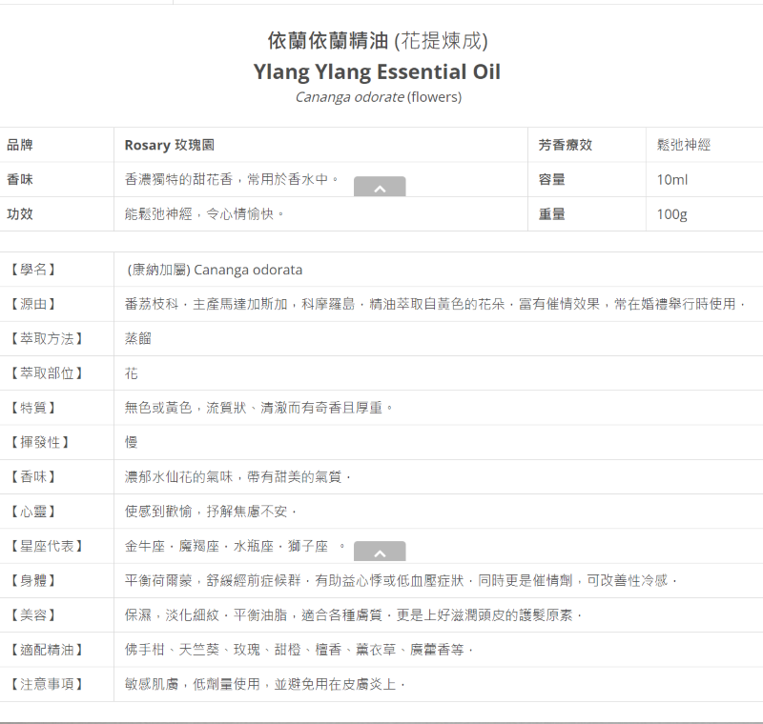Click the Ylang Ylang Essential Oil heading

coord(377,72)
